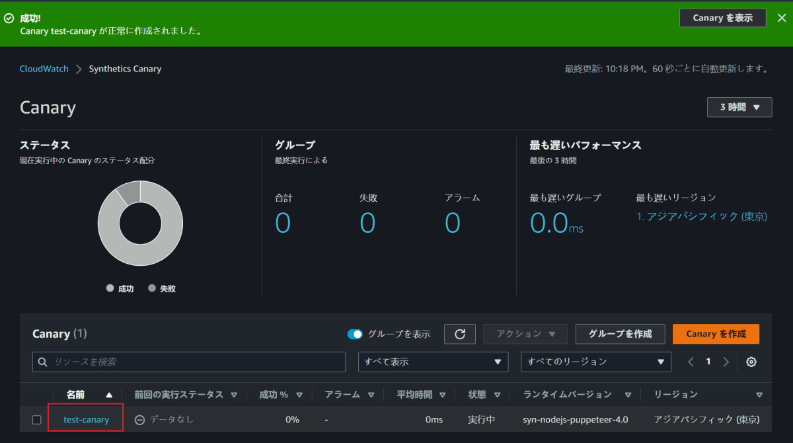Viewport: 793px width, 443px height.
Task: Click the 合計 group count 0
Action: pyautogui.click(x=283, y=223)
